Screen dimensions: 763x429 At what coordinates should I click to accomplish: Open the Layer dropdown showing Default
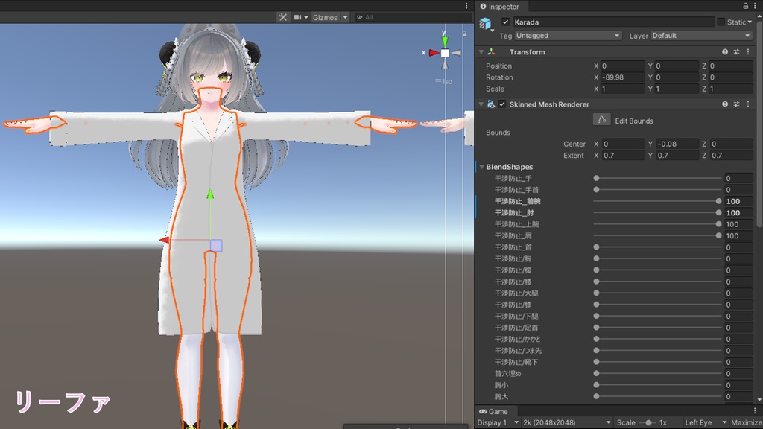pos(701,36)
